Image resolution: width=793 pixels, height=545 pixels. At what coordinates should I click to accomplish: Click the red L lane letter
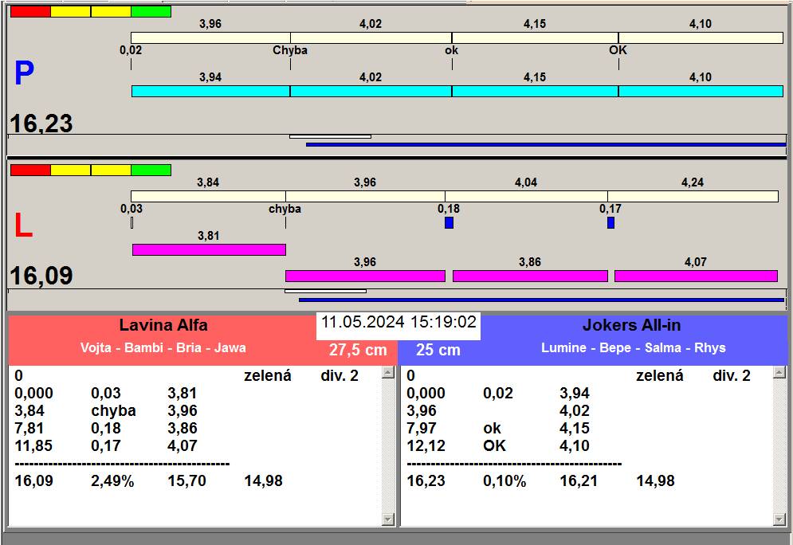click(23, 225)
